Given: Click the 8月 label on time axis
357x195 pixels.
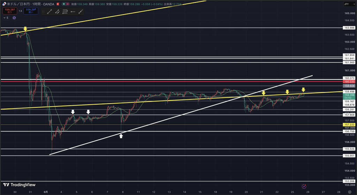Looking at the screenshot, I should pyautogui.click(x=46, y=192).
